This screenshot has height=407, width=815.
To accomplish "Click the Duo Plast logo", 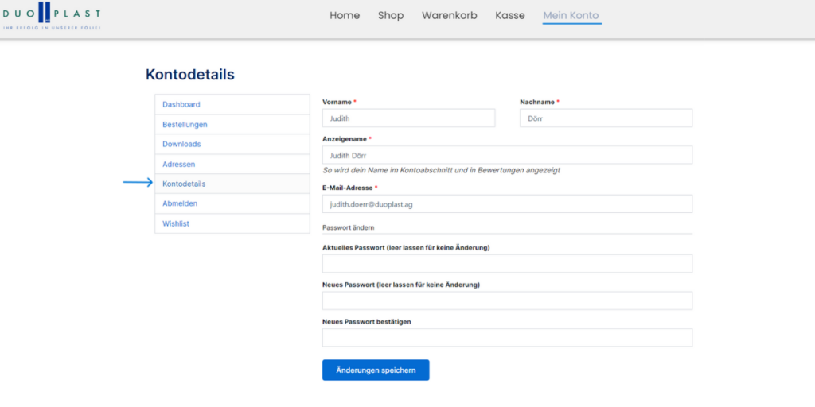I will point(51,16).
